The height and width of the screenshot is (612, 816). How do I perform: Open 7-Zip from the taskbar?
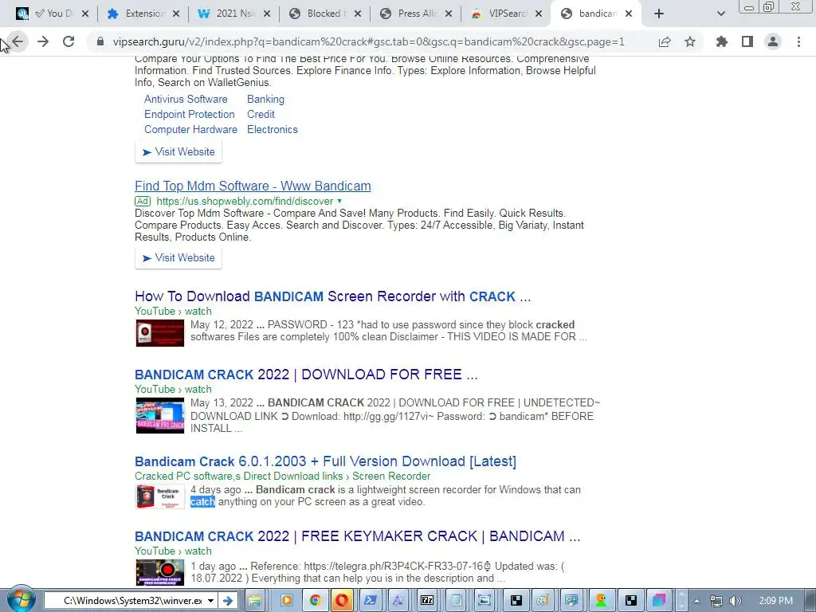(x=427, y=601)
